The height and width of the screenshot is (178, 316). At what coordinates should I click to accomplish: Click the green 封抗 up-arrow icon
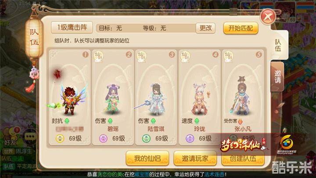pos(67,121)
